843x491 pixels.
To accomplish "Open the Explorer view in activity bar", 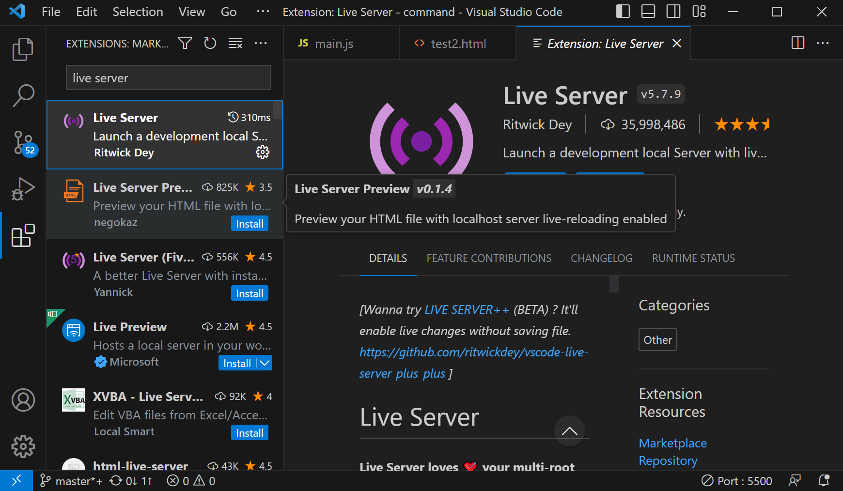I will (x=23, y=49).
